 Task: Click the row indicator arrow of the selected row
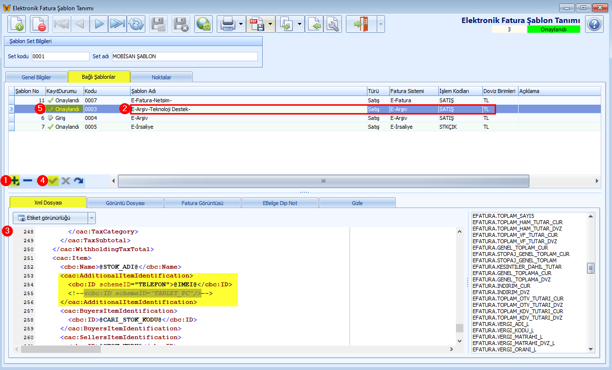tap(12, 109)
